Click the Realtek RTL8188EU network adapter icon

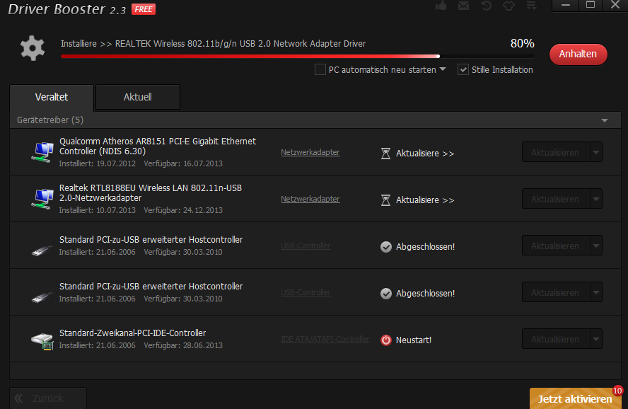[x=42, y=199]
